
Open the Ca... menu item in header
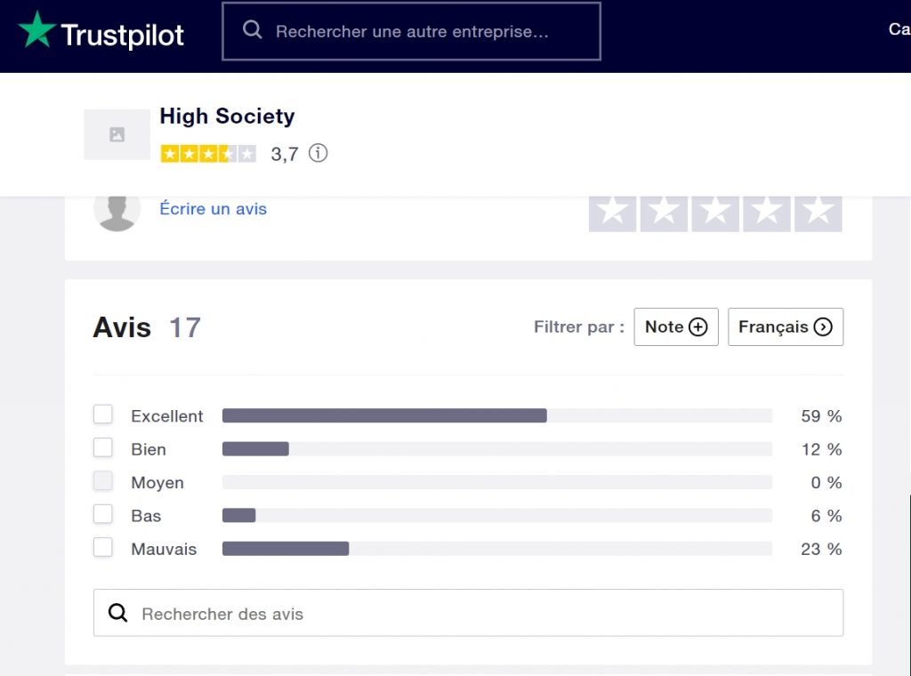pyautogui.click(x=899, y=29)
